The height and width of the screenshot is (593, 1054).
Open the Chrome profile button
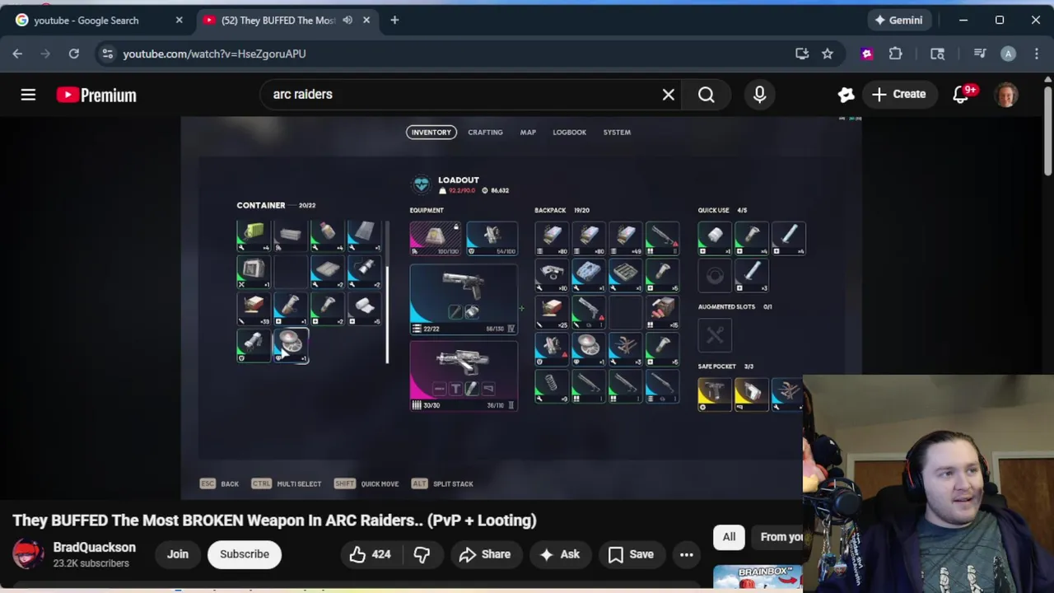[1008, 54]
